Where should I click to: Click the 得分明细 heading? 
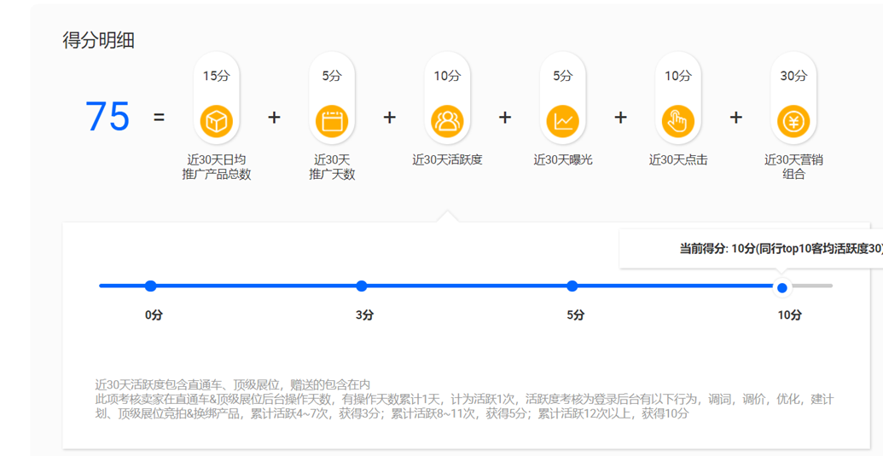[99, 40]
